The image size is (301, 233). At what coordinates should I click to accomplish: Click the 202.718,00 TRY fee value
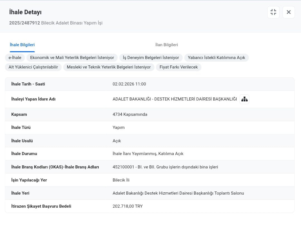[127, 206]
